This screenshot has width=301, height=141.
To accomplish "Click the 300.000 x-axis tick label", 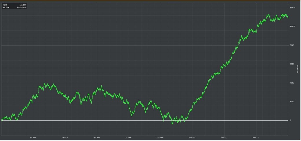I will [192, 138].
